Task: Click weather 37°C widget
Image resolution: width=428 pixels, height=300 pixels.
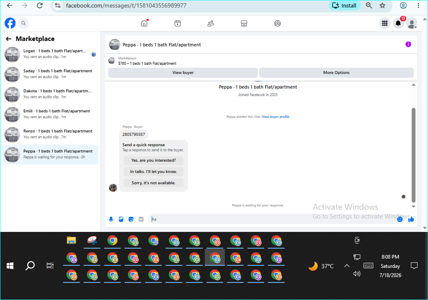Action: pos(321,266)
